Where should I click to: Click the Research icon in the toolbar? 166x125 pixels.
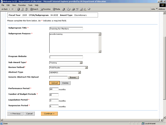[x=85, y=9]
